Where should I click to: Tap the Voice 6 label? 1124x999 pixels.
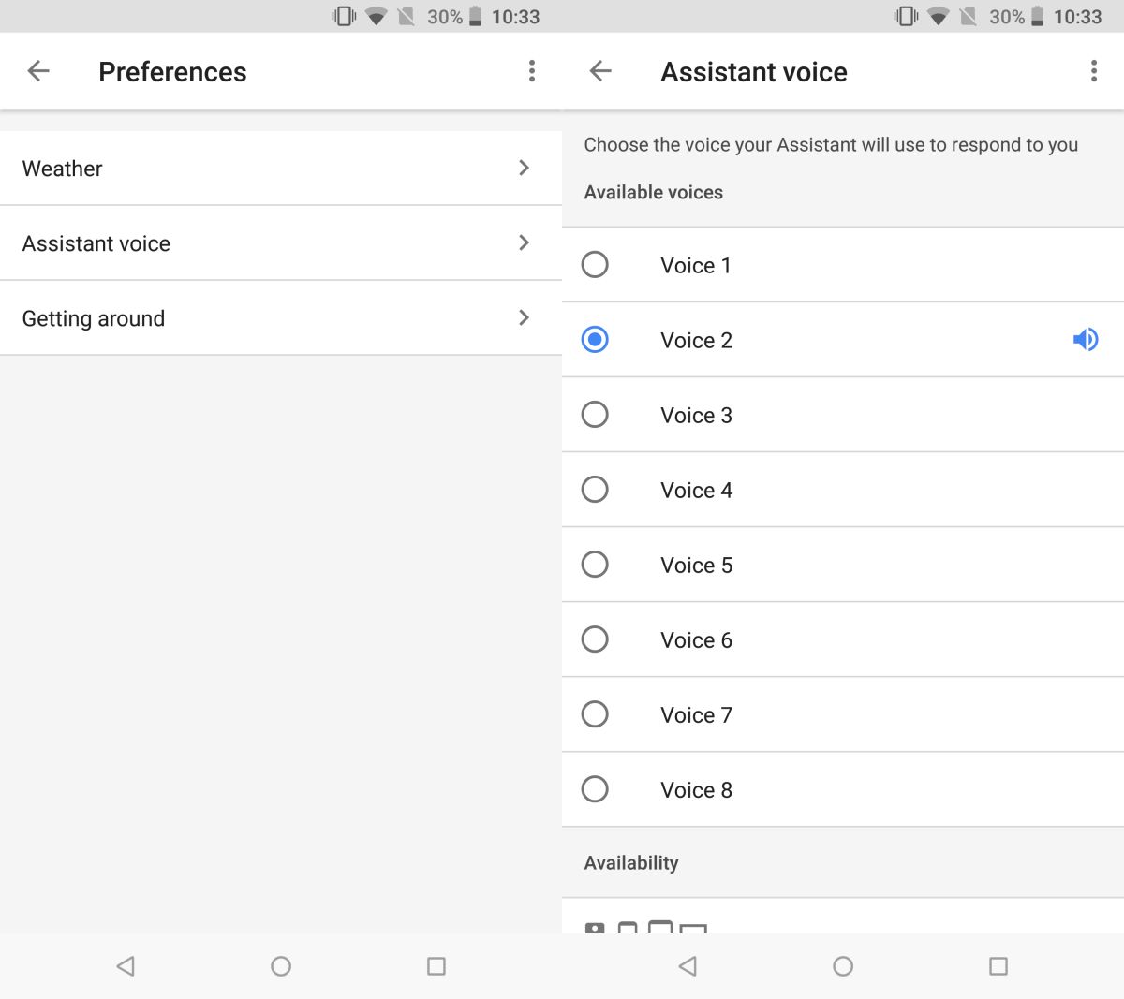pos(696,640)
